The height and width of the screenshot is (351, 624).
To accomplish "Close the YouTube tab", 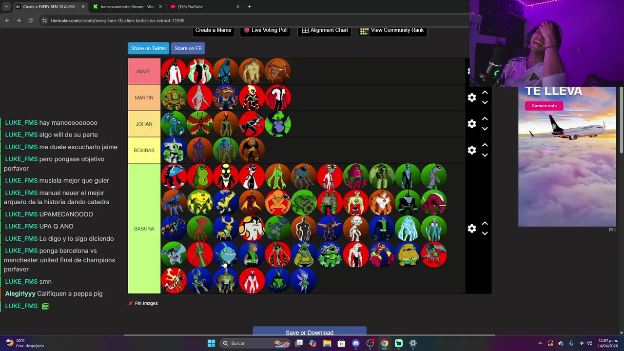I will pyautogui.click(x=238, y=6).
